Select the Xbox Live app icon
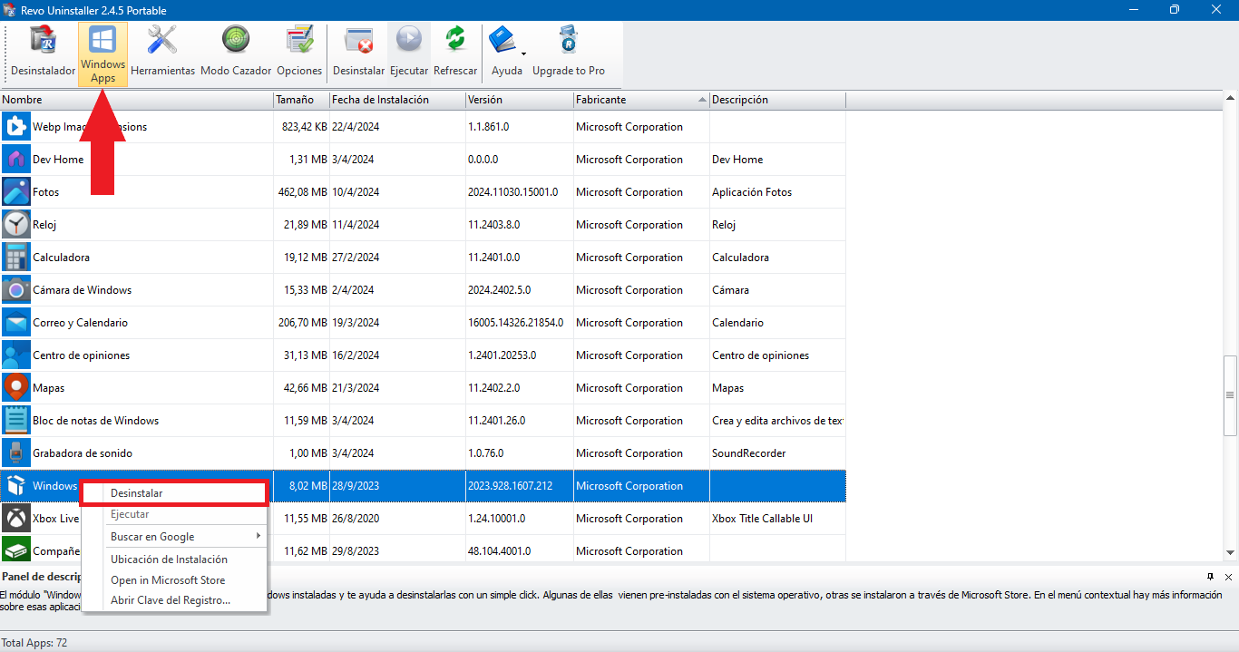The width and height of the screenshot is (1239, 652). point(16,519)
